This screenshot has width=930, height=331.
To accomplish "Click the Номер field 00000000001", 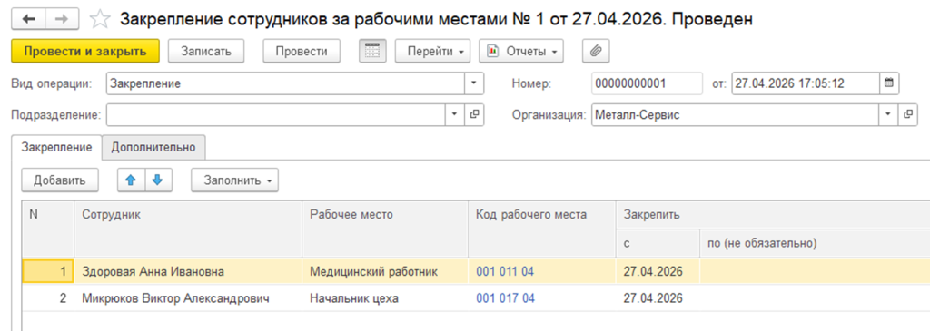I will click(647, 83).
